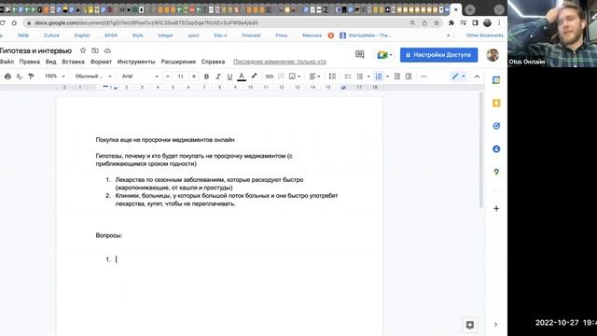Click the Insert link icon
The height and width of the screenshot is (336, 597).
(270, 77)
